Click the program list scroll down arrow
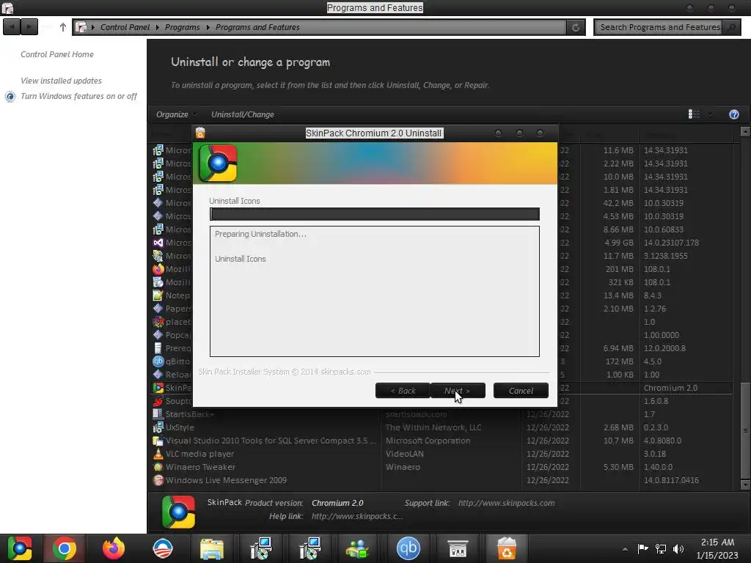 pyautogui.click(x=745, y=485)
